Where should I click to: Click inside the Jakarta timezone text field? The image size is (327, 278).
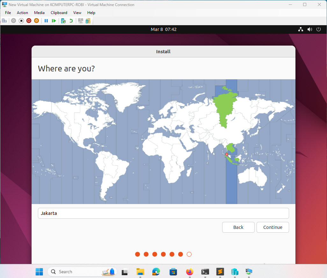pyautogui.click(x=163, y=213)
